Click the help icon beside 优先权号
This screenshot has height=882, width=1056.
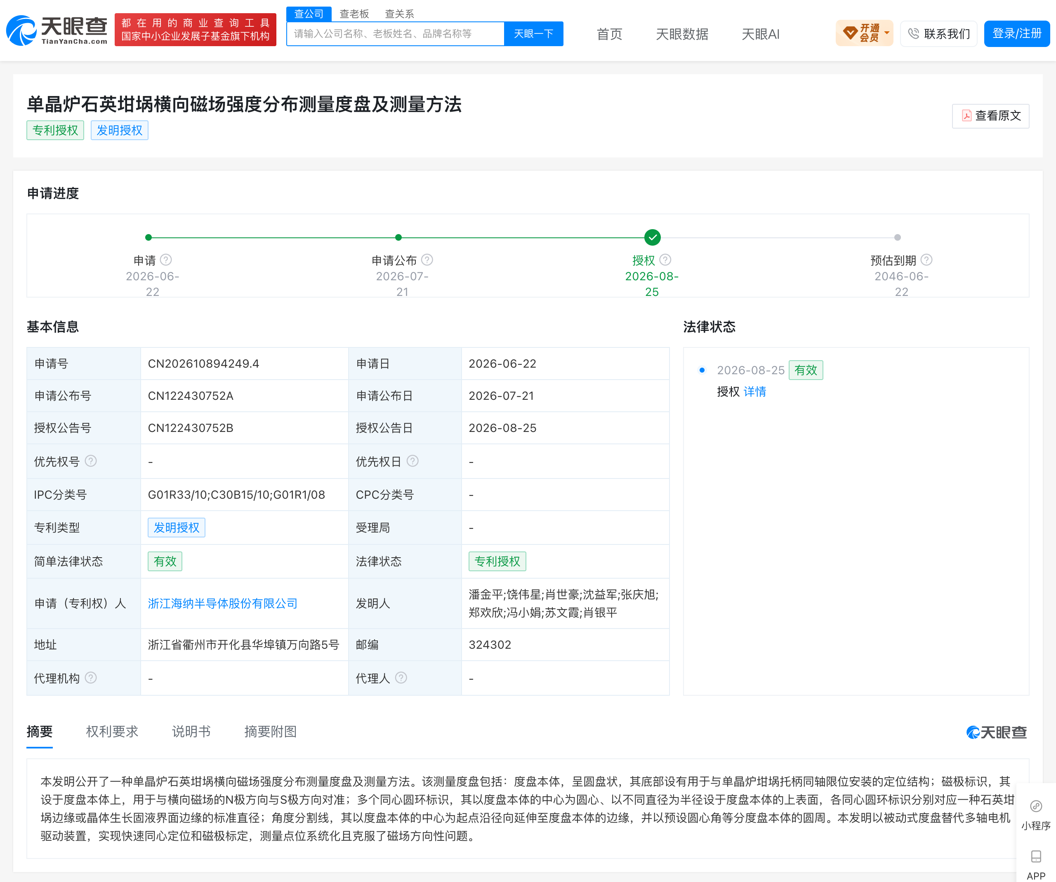(x=90, y=461)
